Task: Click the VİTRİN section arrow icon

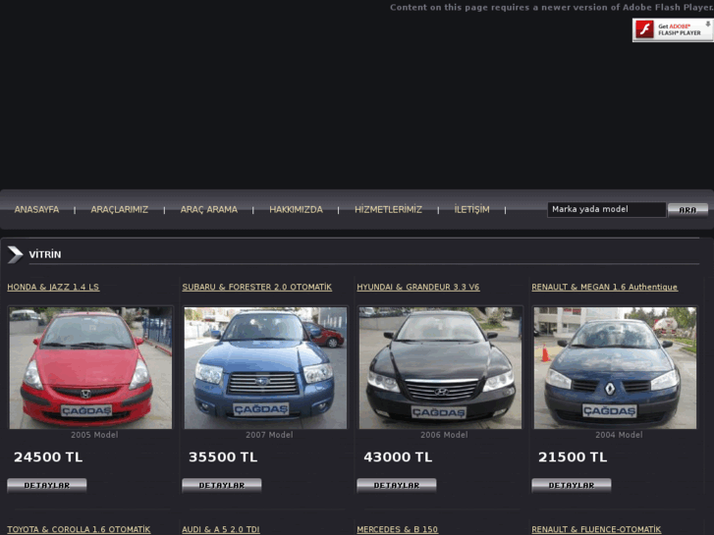Action: point(15,254)
